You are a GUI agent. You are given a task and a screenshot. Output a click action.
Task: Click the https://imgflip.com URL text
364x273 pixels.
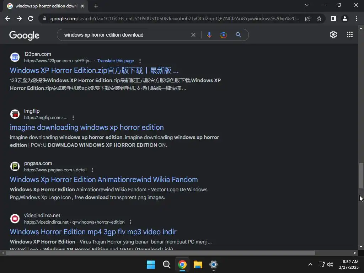pyautogui.click(x=46, y=118)
